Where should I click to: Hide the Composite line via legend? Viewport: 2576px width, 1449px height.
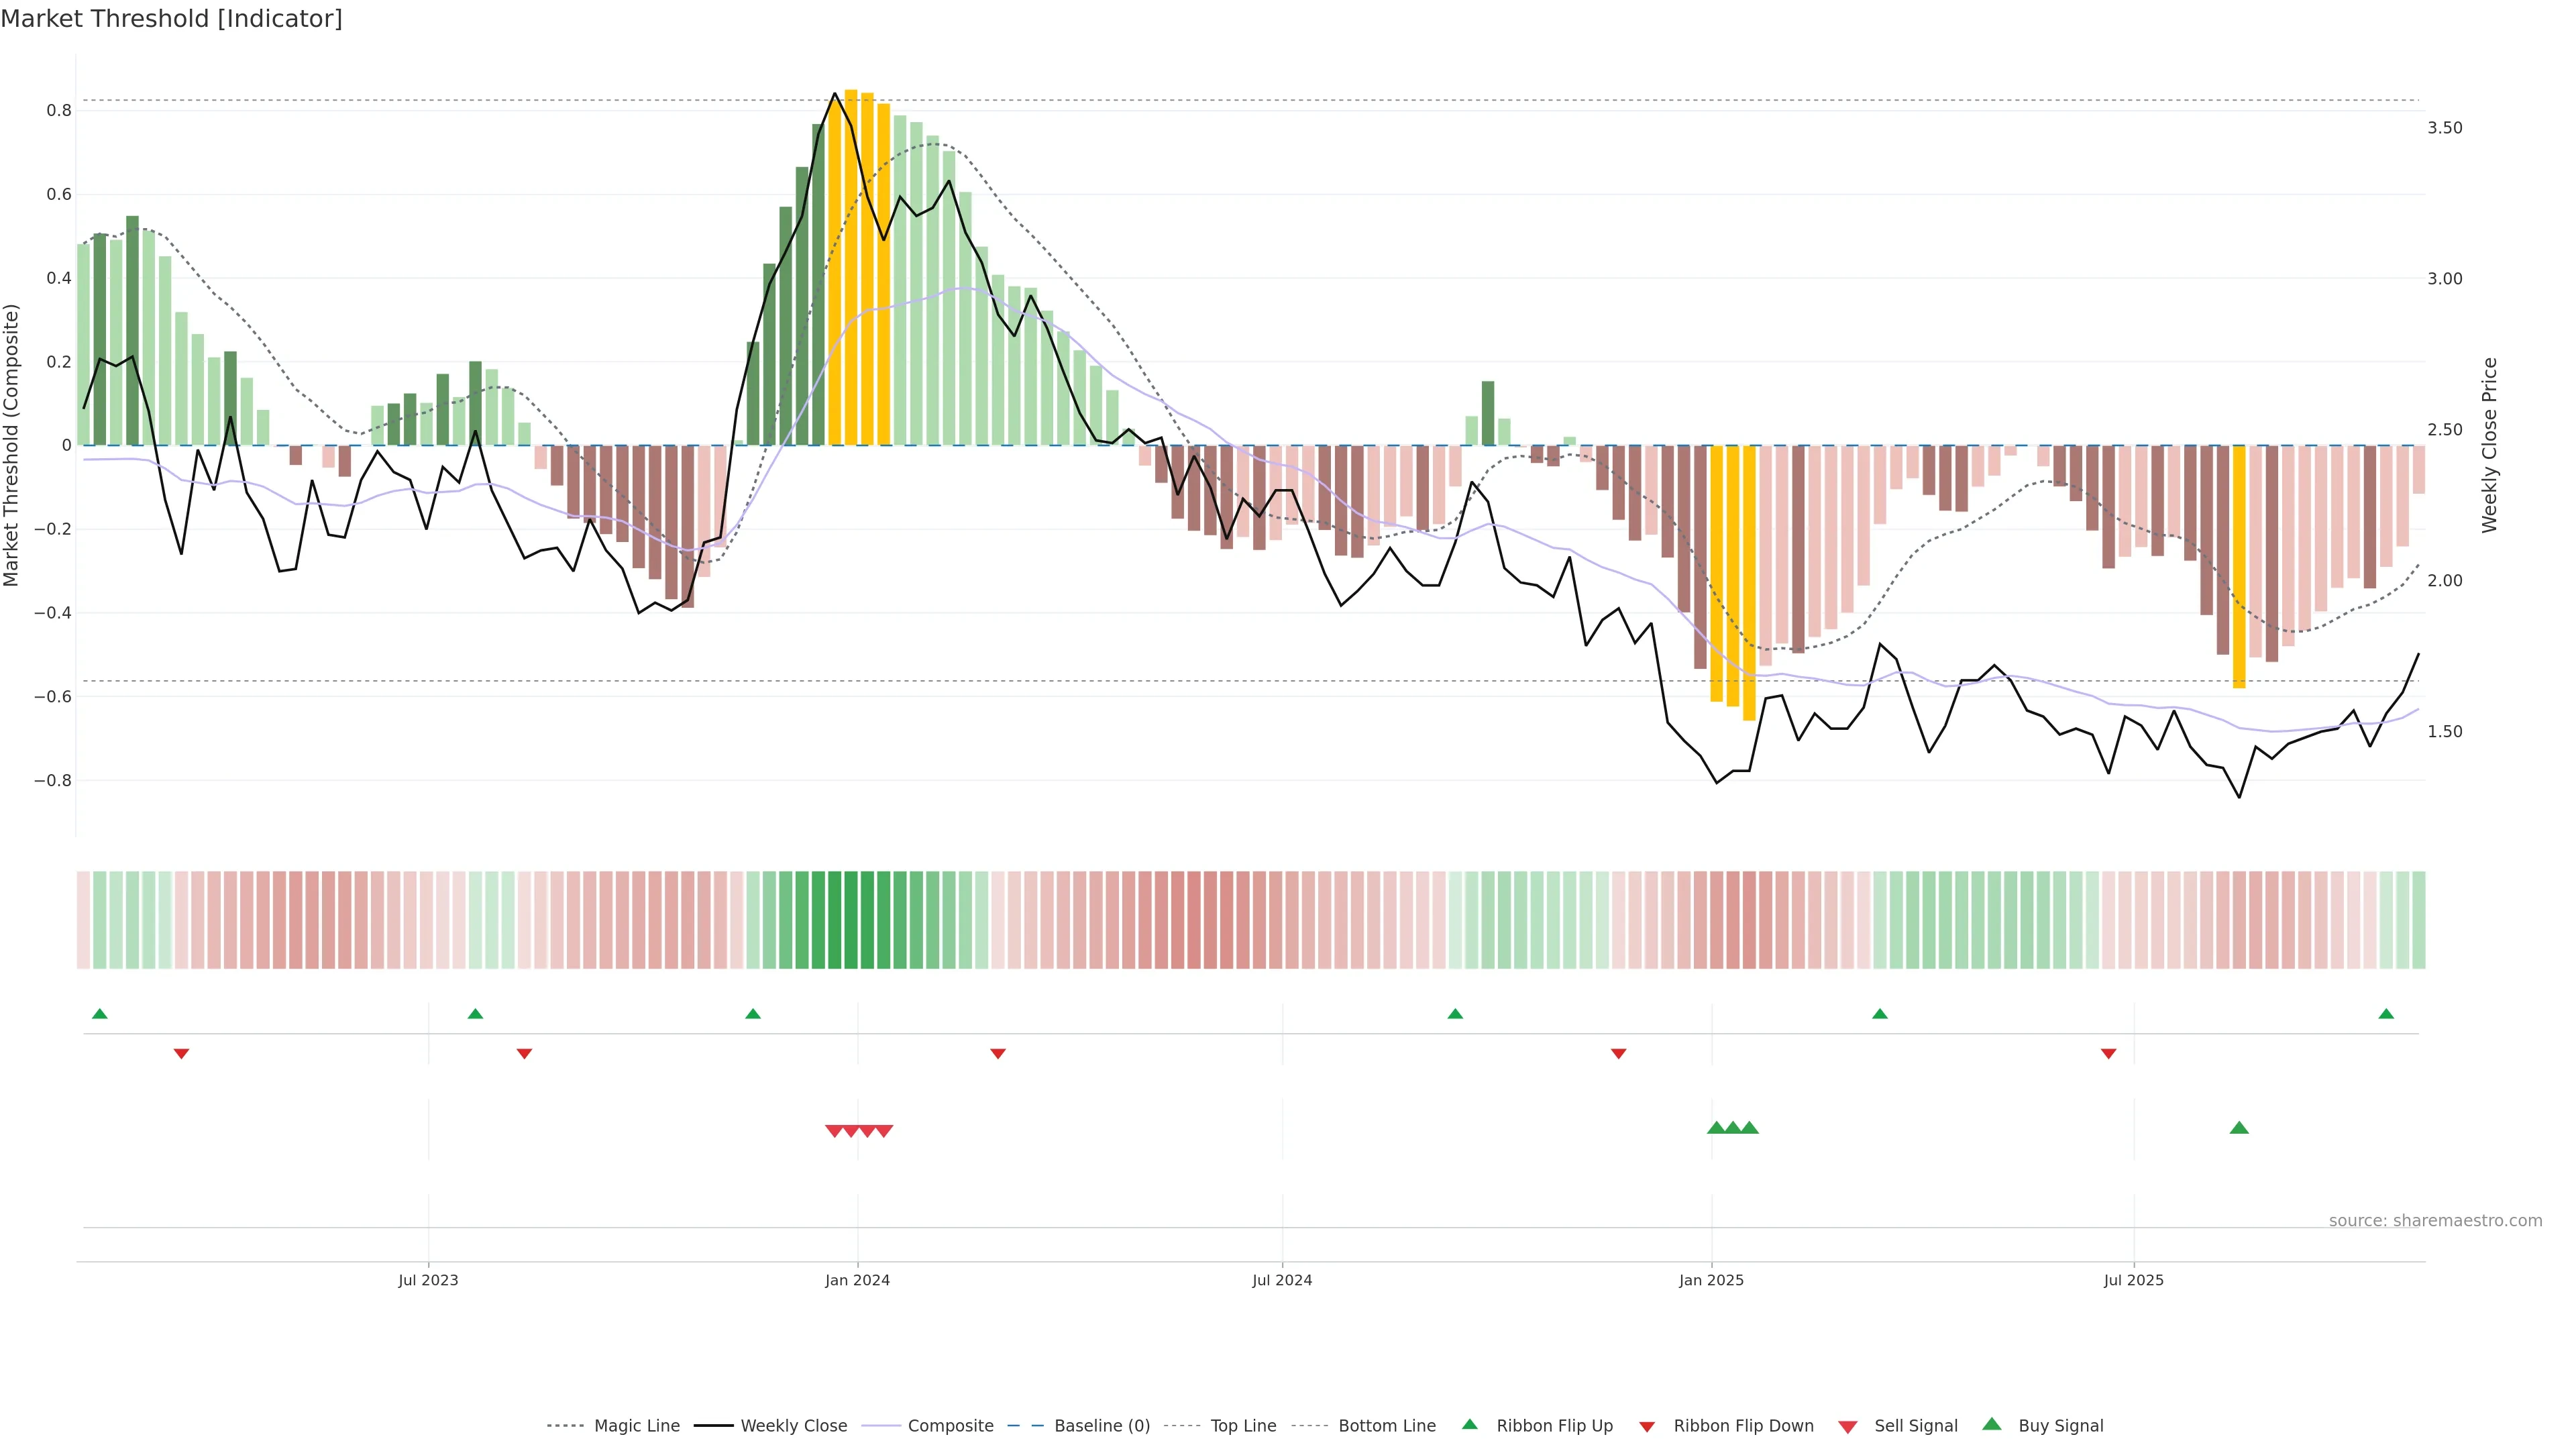950,1426
